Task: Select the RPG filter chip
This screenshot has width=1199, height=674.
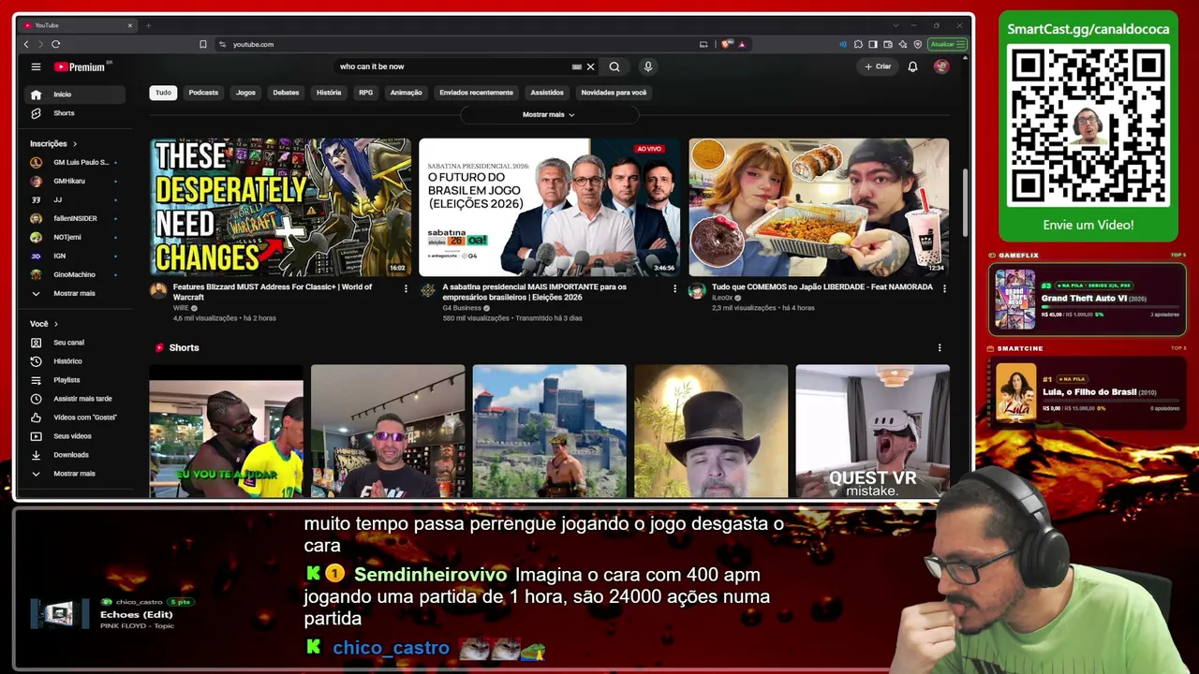Action: (365, 93)
